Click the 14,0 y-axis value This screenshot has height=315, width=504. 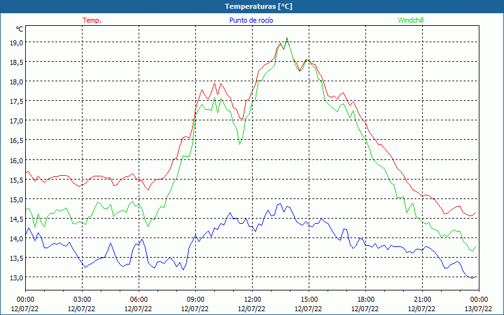(17, 238)
